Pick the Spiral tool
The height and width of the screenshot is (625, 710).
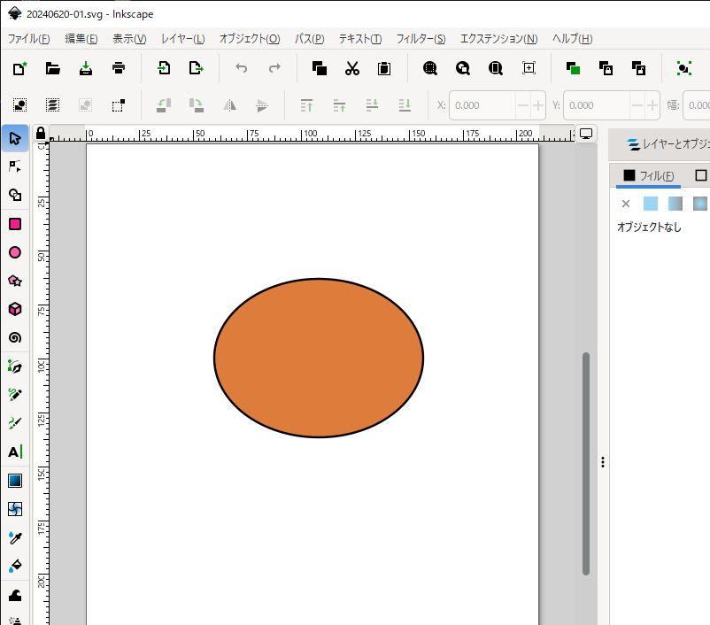point(15,337)
